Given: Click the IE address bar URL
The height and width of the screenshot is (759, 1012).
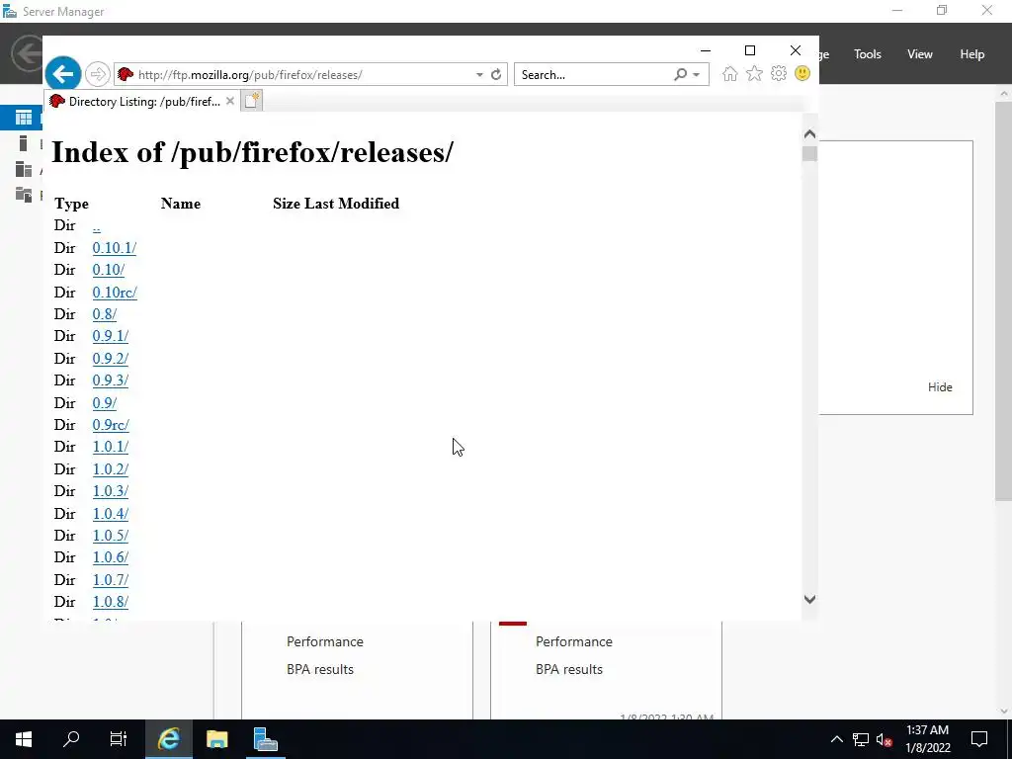Looking at the screenshot, I should (250, 75).
